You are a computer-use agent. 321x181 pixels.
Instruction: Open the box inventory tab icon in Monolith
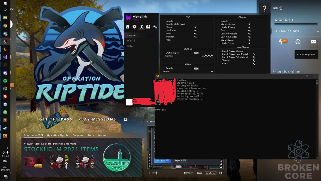click(x=148, y=26)
